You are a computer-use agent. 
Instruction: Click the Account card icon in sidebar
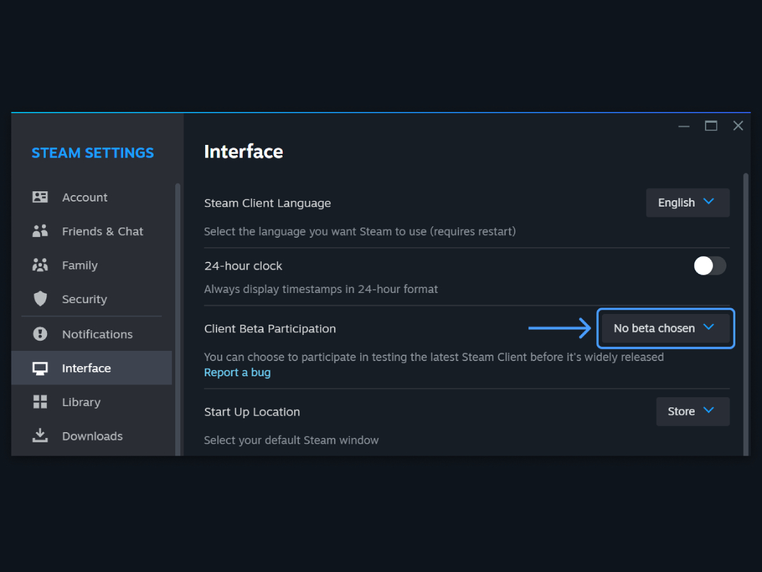pyautogui.click(x=40, y=197)
